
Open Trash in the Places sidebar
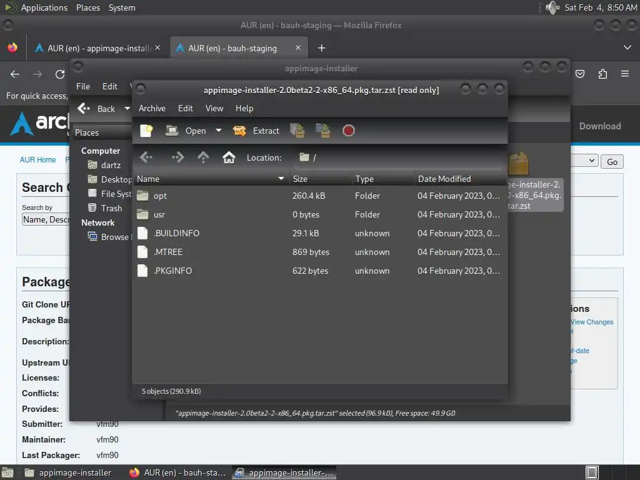(105, 208)
